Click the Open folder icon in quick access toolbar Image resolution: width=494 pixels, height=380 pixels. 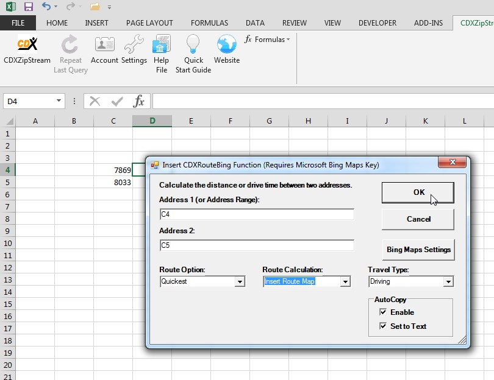95,6
